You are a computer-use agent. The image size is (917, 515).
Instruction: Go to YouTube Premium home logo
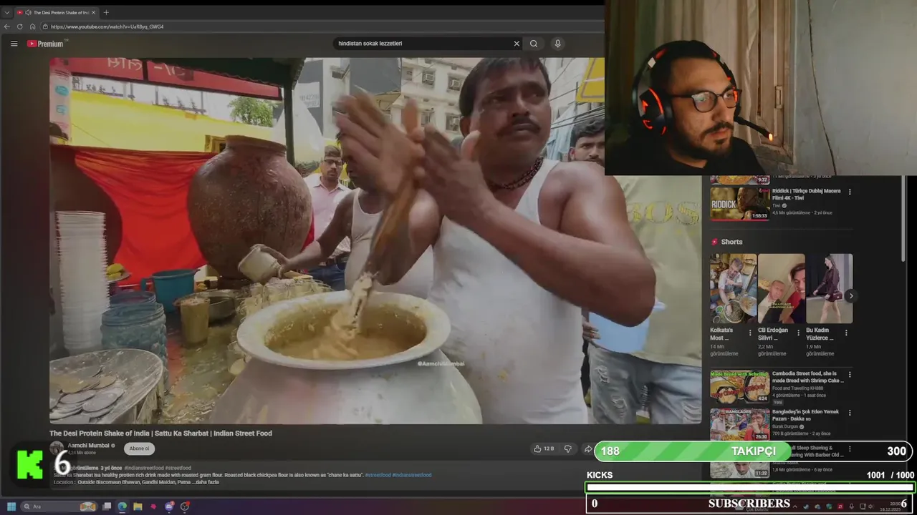click(45, 44)
